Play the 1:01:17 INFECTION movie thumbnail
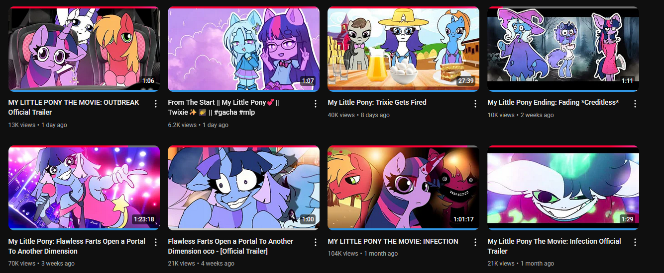 [403, 188]
